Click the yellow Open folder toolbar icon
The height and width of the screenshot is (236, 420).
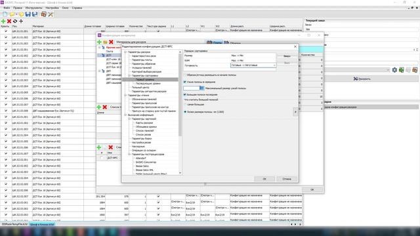point(12,14)
